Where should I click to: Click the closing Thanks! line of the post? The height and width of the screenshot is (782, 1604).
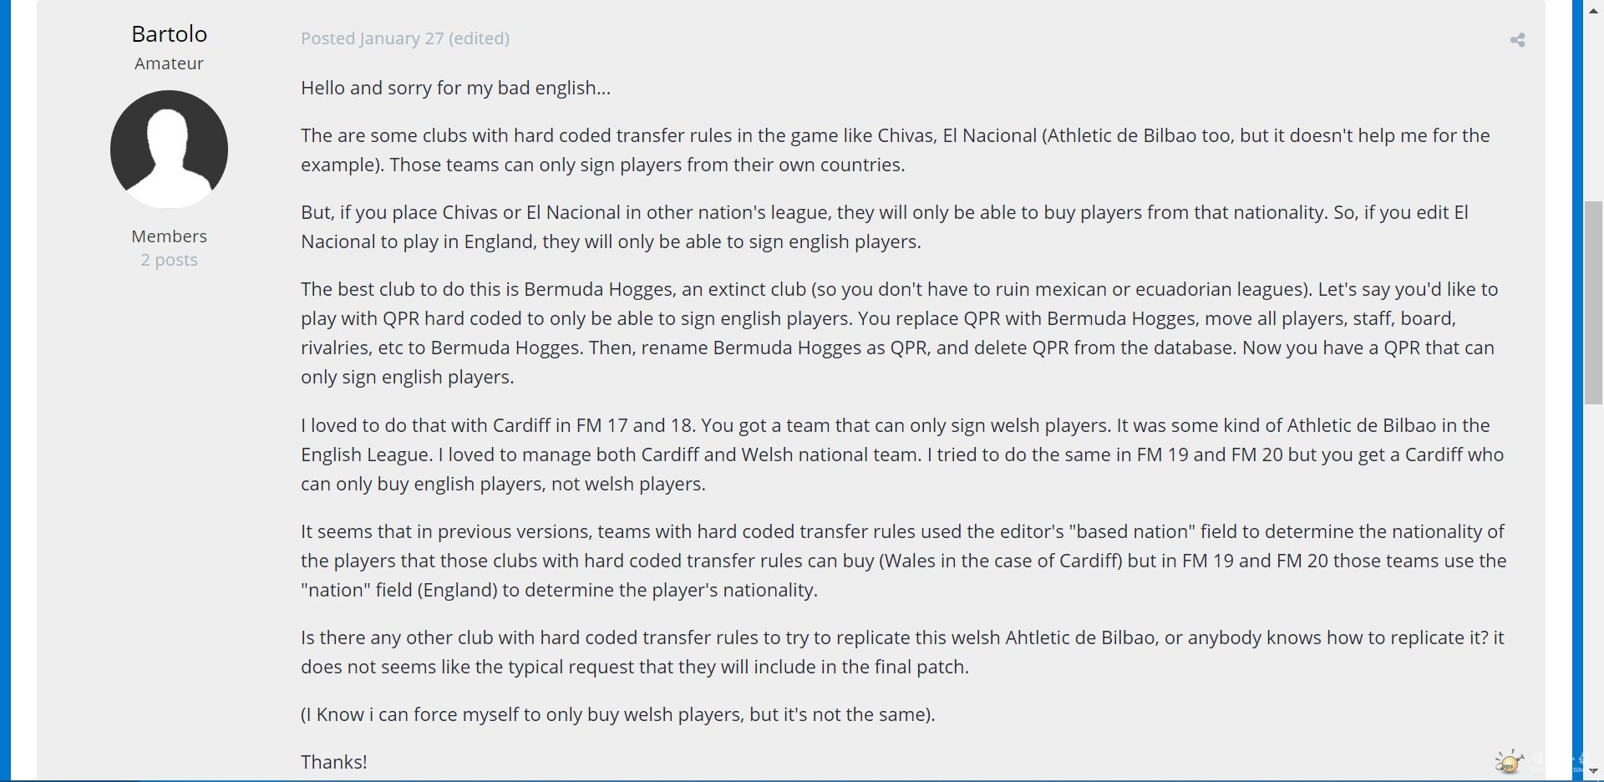point(334,762)
